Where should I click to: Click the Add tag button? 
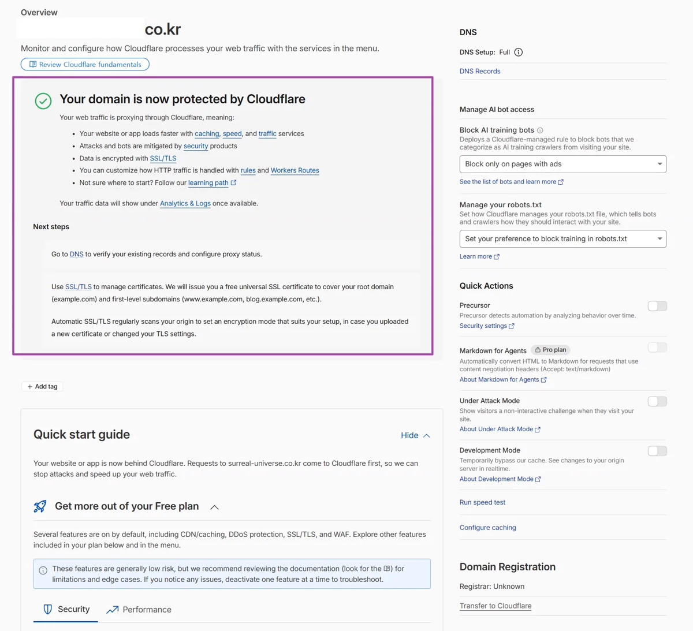[x=42, y=387]
